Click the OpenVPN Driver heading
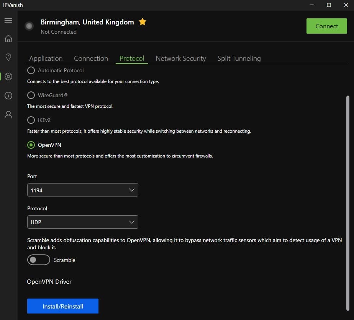The image size is (354, 320). point(49,282)
